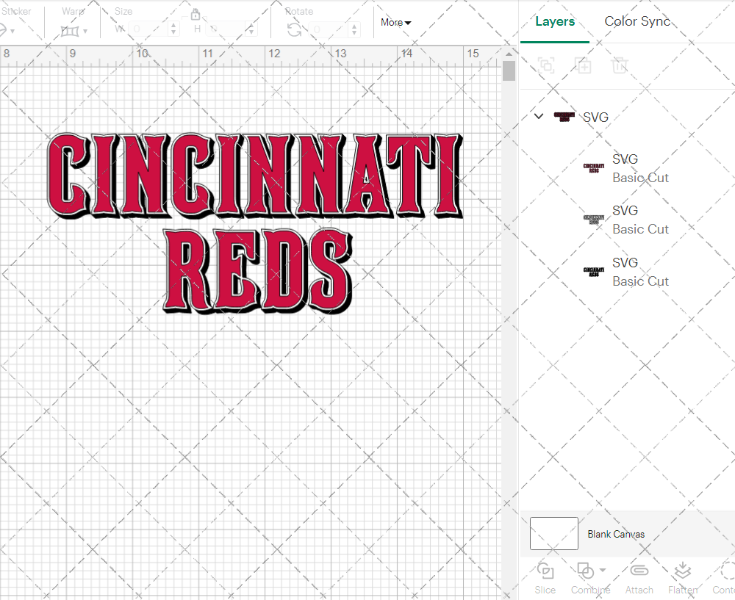The width and height of the screenshot is (735, 600).
Task: Select the Slice tool
Action: (545, 578)
